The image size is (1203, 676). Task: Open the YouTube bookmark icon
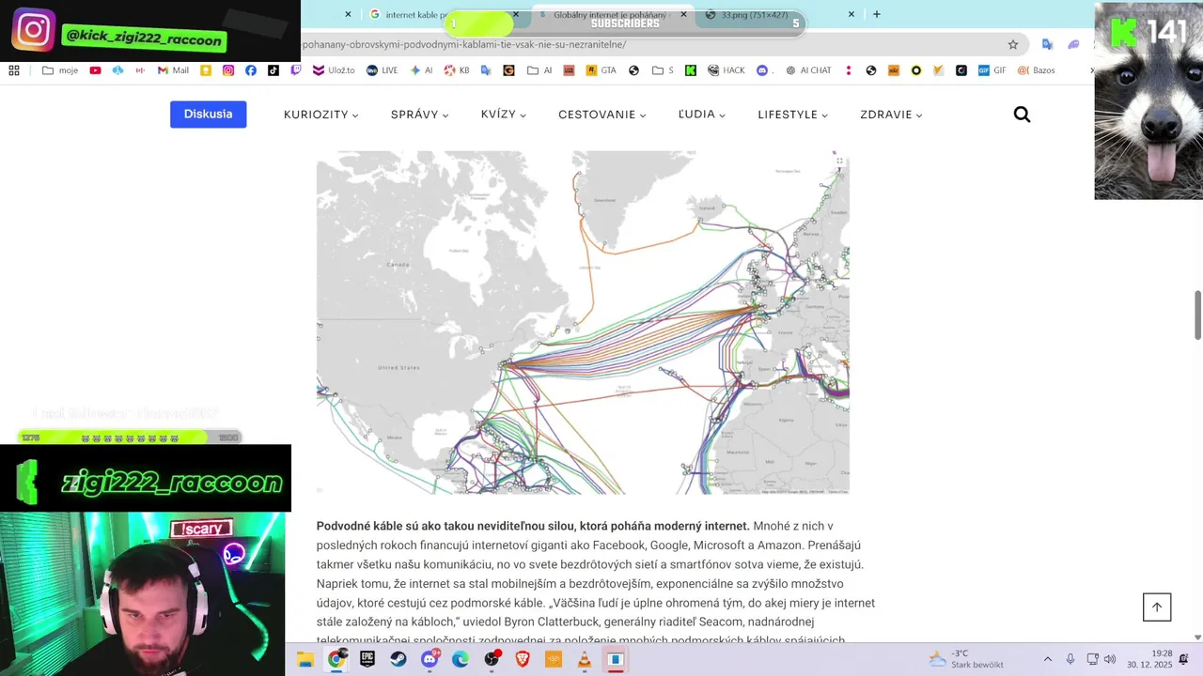pyautogui.click(x=95, y=70)
